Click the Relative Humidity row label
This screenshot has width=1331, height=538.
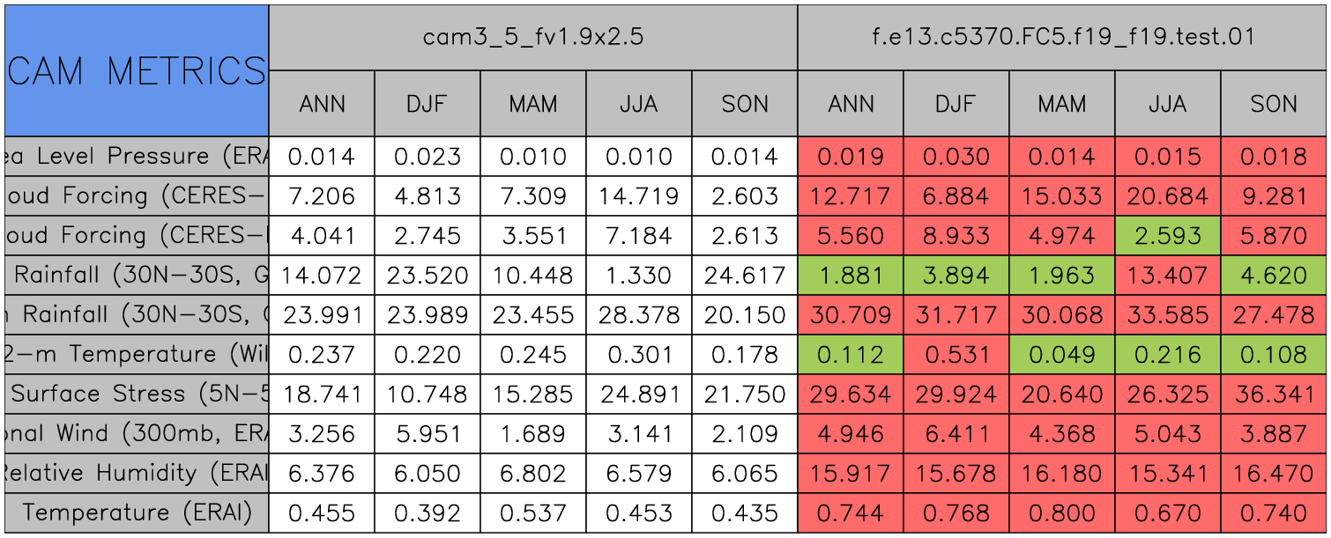coord(137,474)
